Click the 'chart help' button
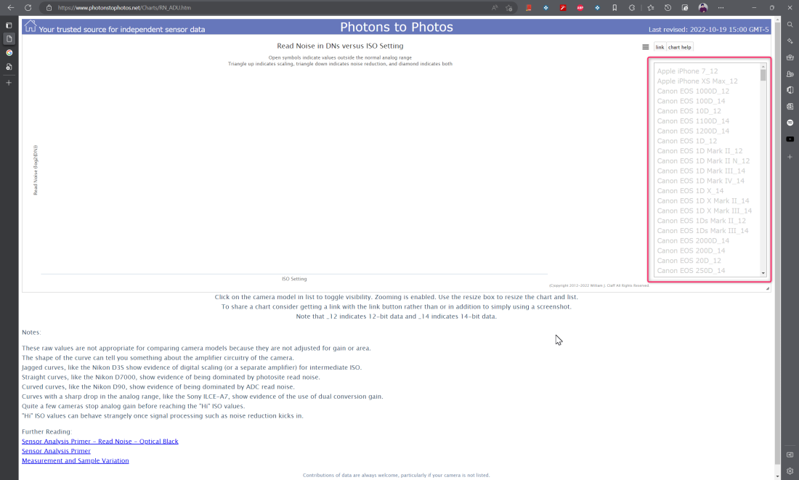 point(680,47)
